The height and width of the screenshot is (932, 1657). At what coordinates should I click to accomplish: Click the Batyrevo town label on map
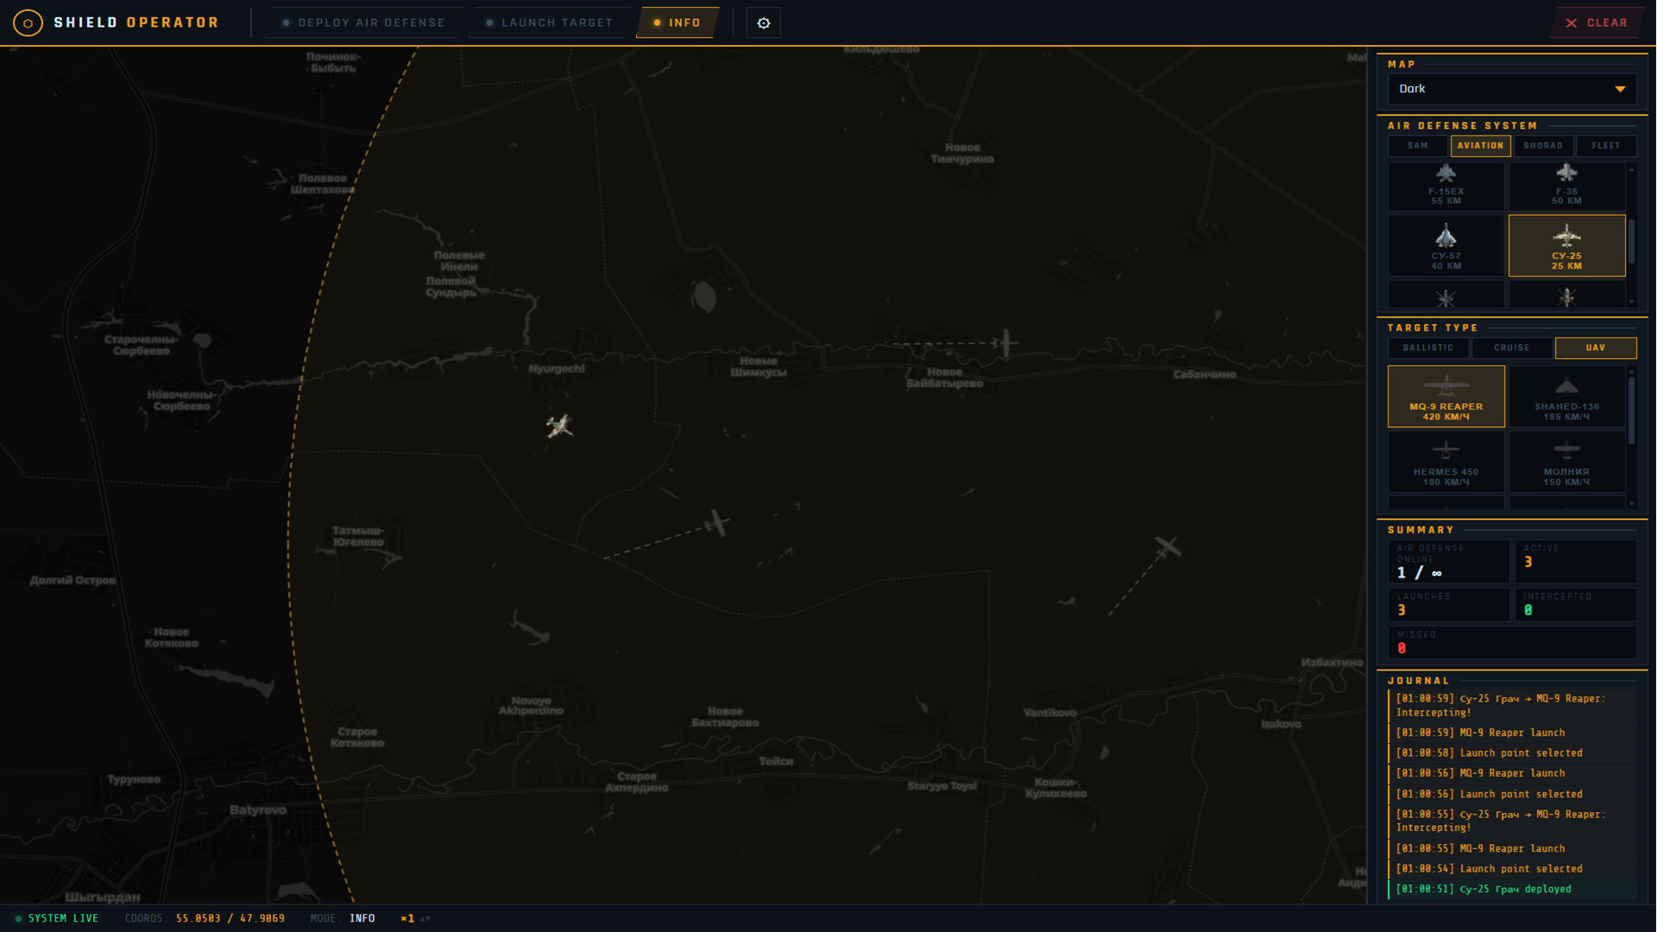click(x=258, y=810)
